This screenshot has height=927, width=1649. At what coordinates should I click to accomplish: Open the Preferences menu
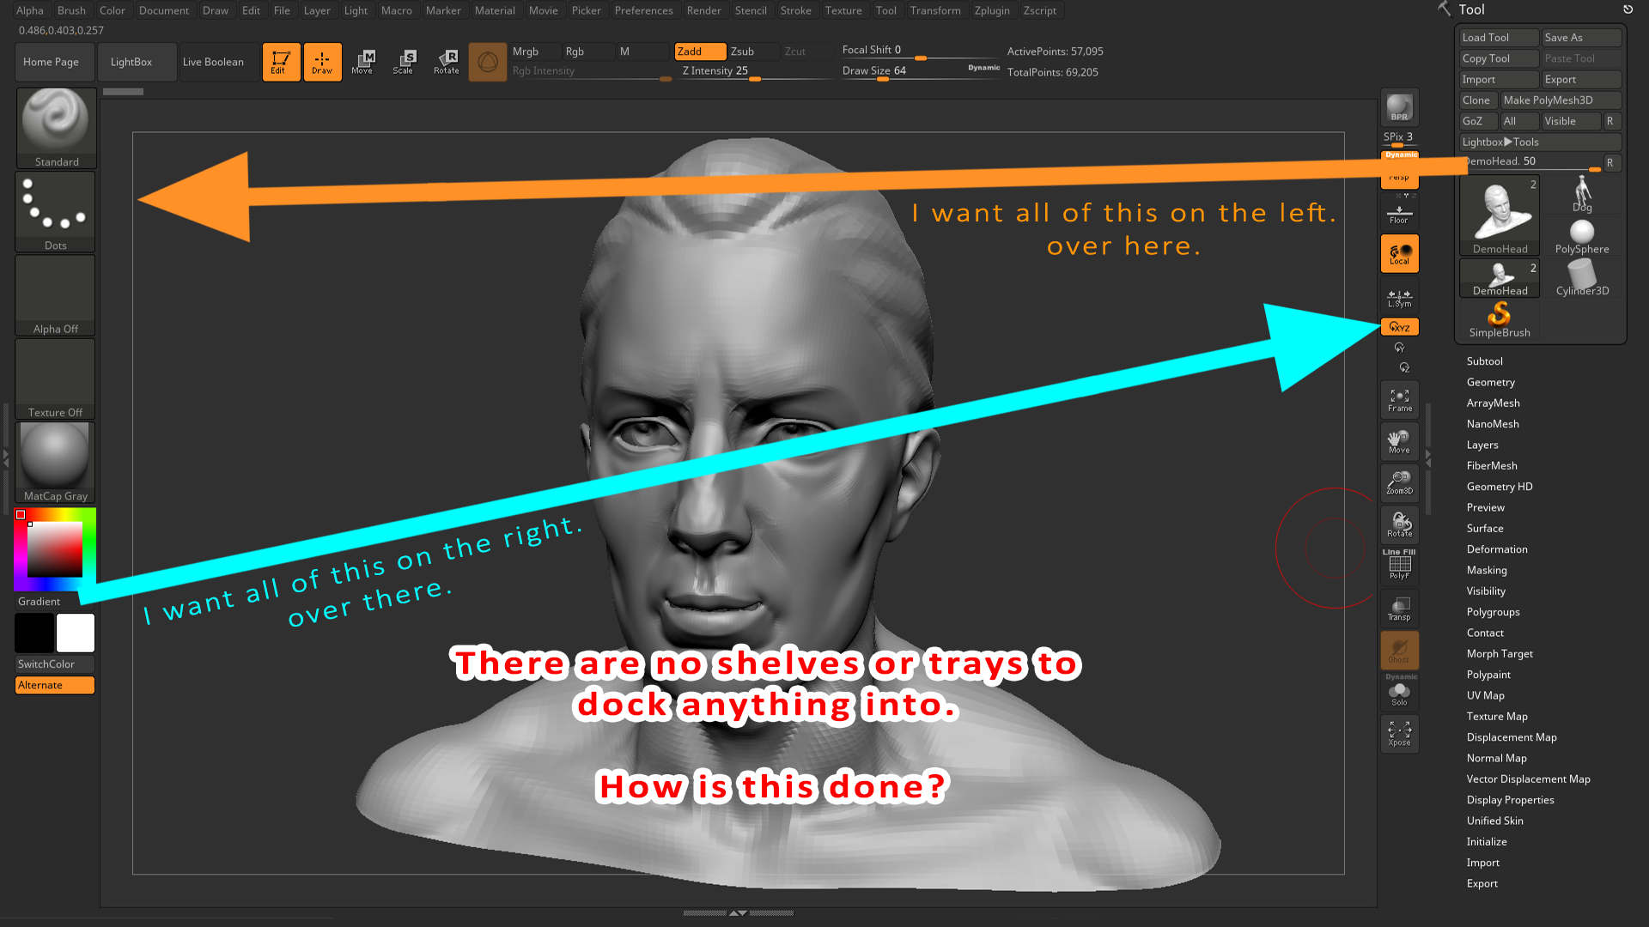[x=643, y=10]
